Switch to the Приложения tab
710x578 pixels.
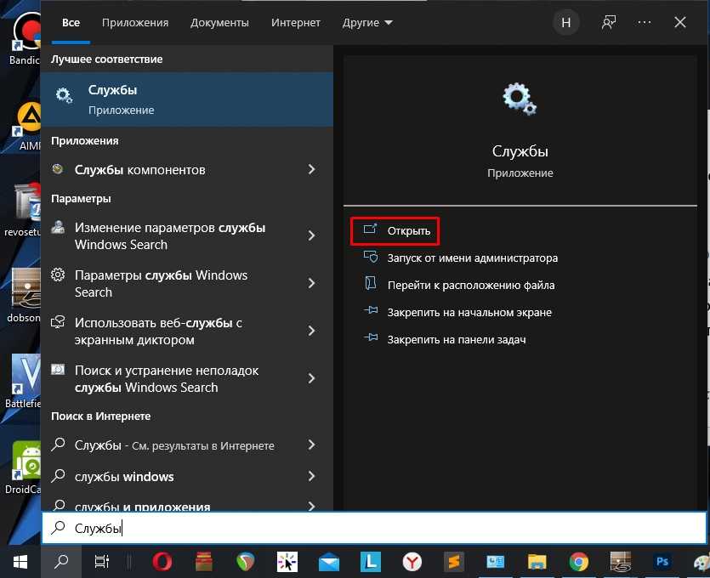click(135, 23)
